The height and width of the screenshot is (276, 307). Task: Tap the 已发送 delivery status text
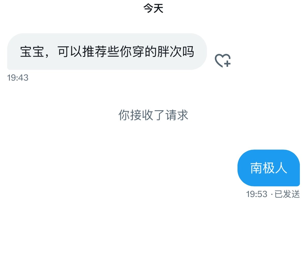click(x=287, y=194)
